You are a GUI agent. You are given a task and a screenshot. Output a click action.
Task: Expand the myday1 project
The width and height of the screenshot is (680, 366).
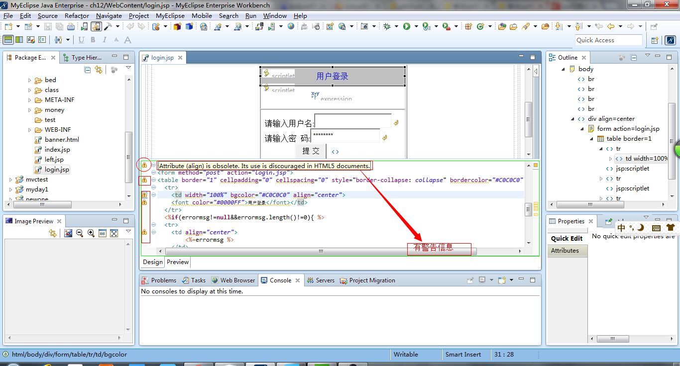(x=11, y=189)
